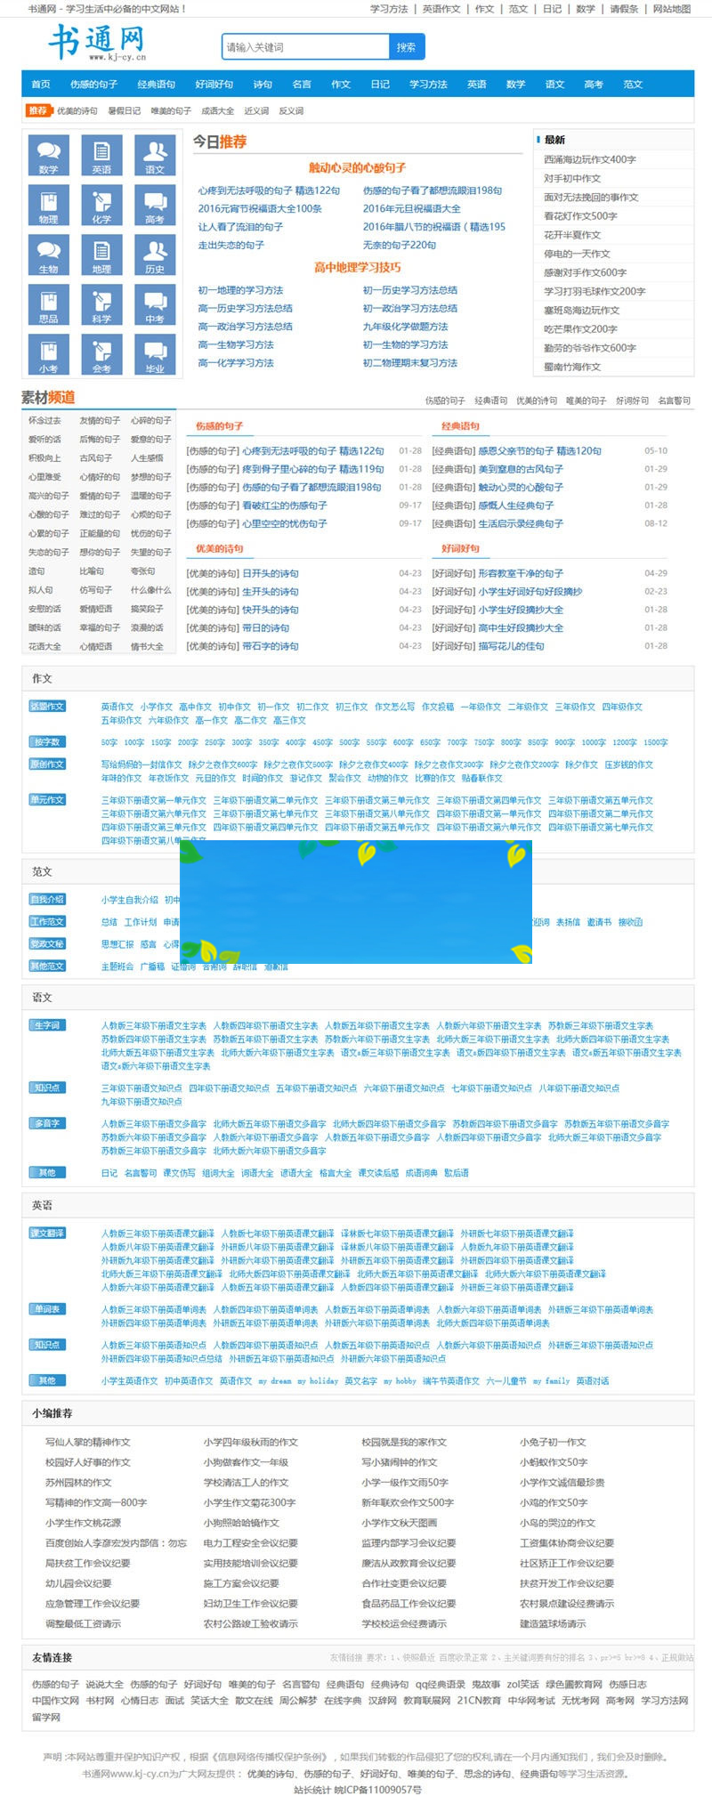Click the 历史 icon tile

pos(155,255)
